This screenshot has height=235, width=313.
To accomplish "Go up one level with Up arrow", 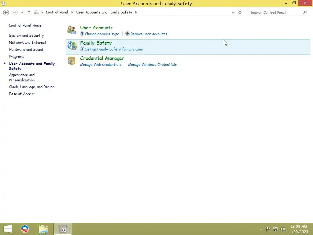I will pos(29,12).
